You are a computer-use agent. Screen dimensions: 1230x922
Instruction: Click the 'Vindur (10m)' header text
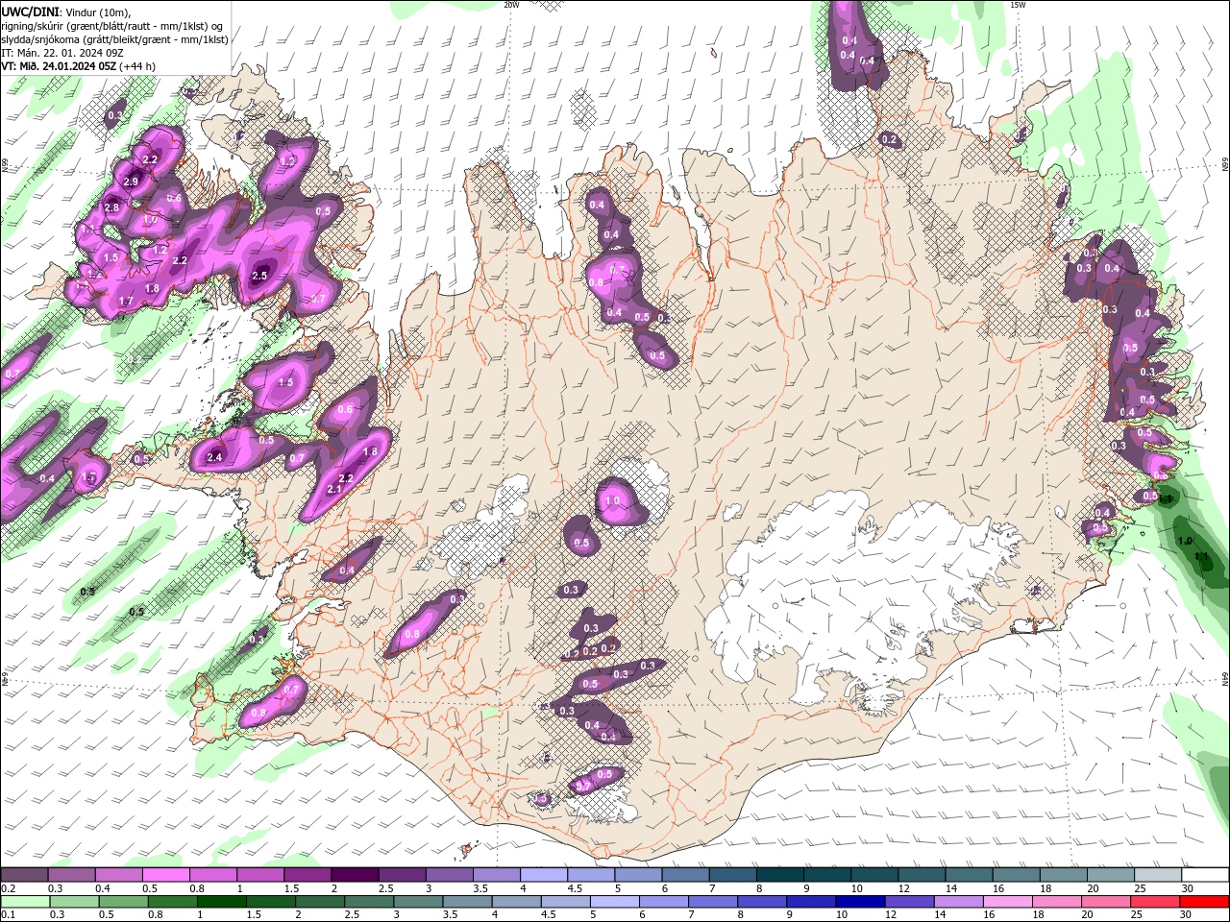click(97, 12)
